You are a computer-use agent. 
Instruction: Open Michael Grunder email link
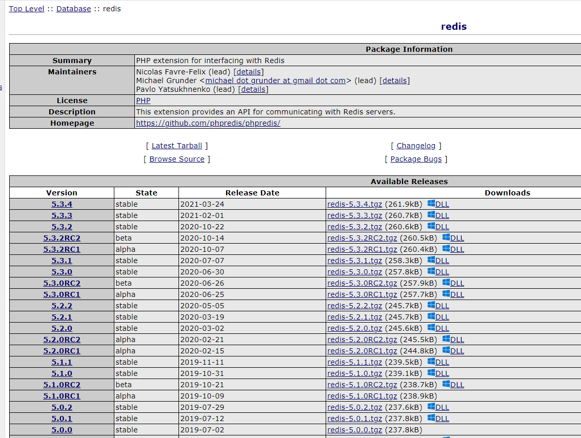pos(275,81)
